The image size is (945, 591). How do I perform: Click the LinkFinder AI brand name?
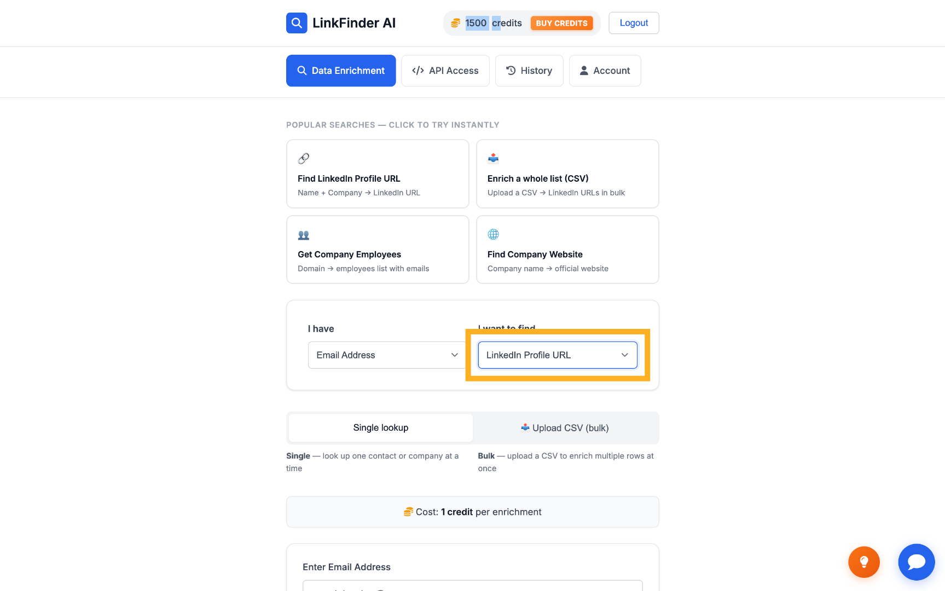(x=354, y=23)
